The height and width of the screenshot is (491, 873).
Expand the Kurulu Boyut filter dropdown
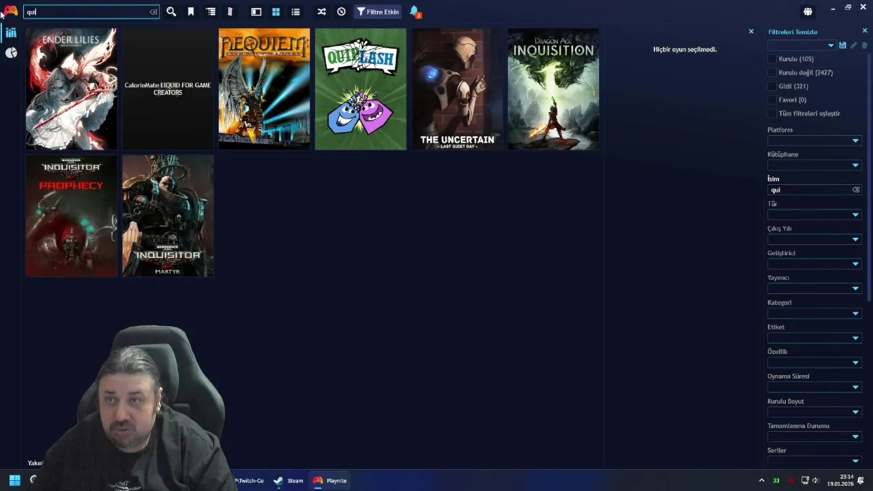tap(814, 412)
